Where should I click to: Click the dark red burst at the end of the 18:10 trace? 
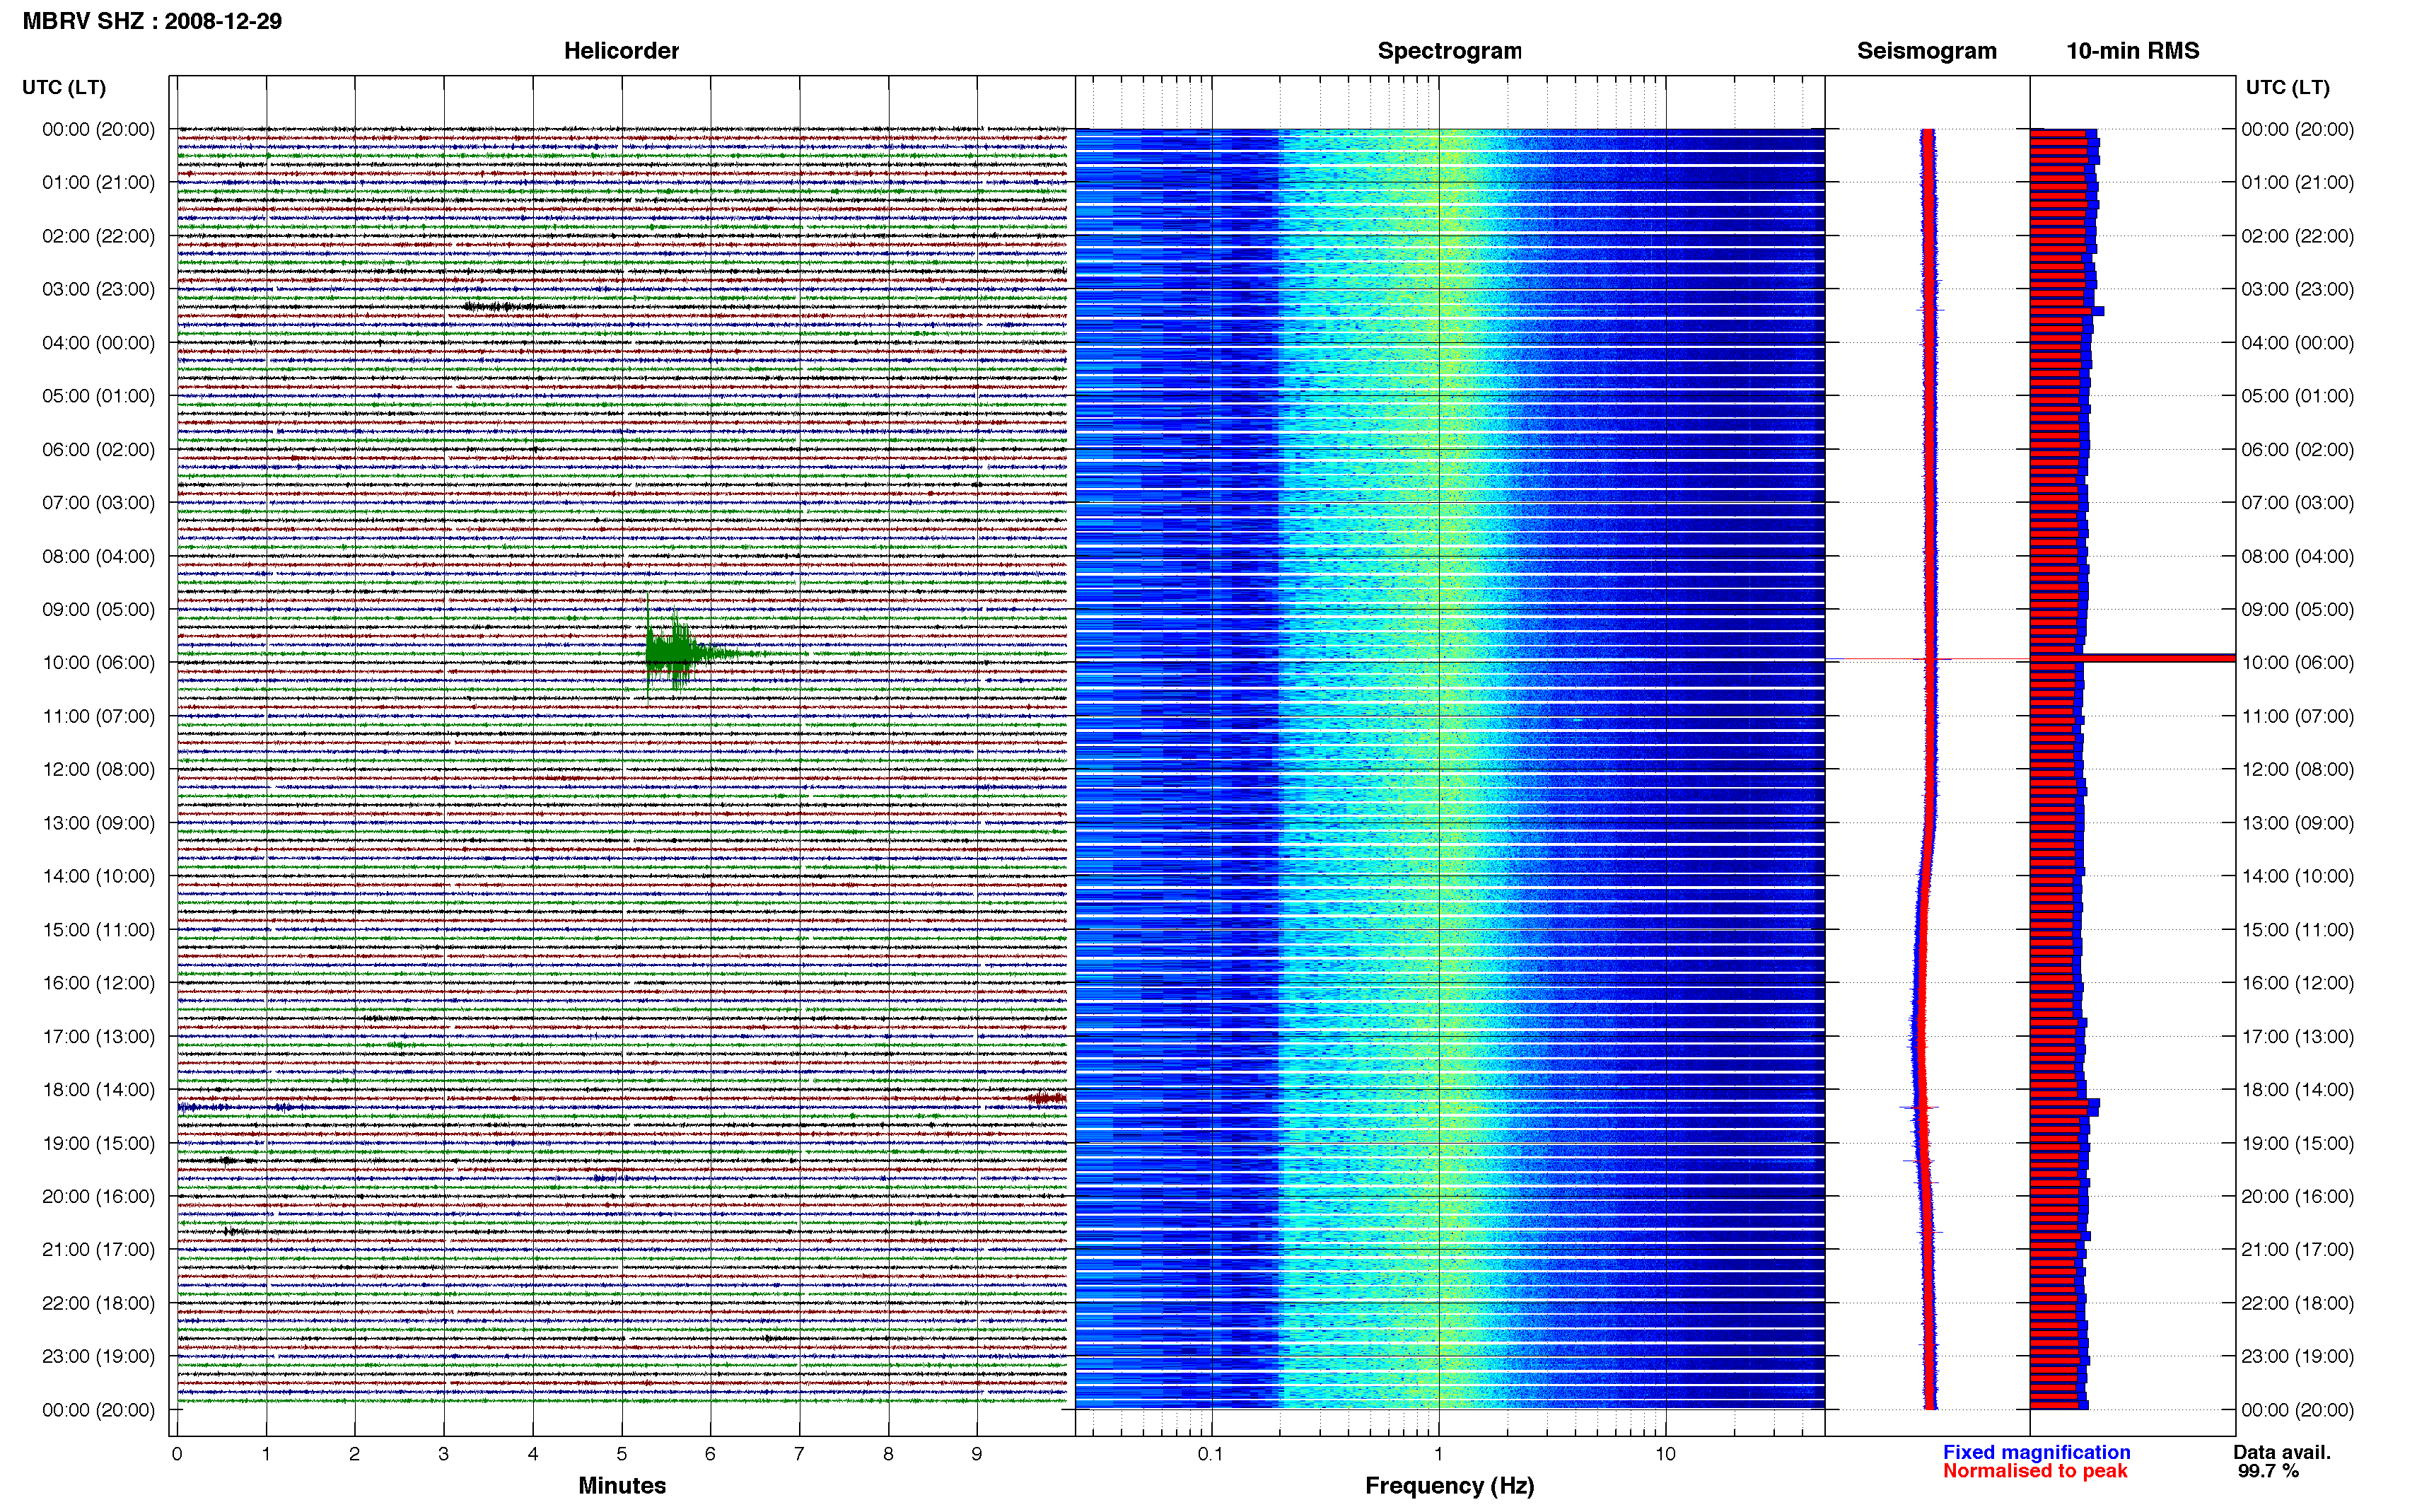click(1047, 1098)
